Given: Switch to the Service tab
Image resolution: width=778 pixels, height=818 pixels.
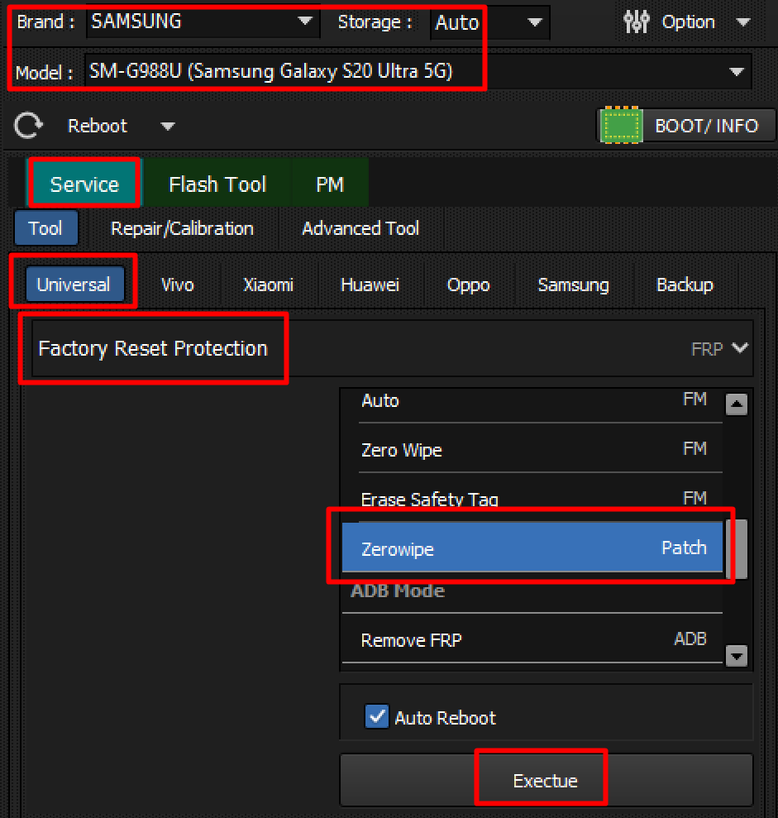Looking at the screenshot, I should tap(84, 184).
